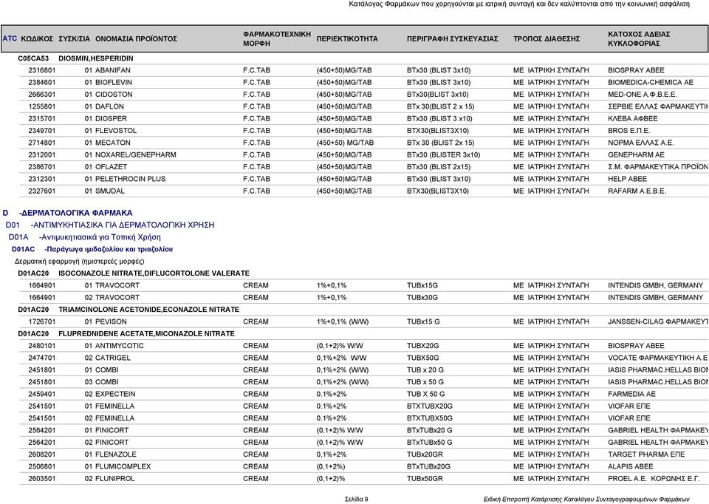Image resolution: width=709 pixels, height=504 pixels.
Task: Click holder GENEPHARM AE
Action: tap(636, 154)
